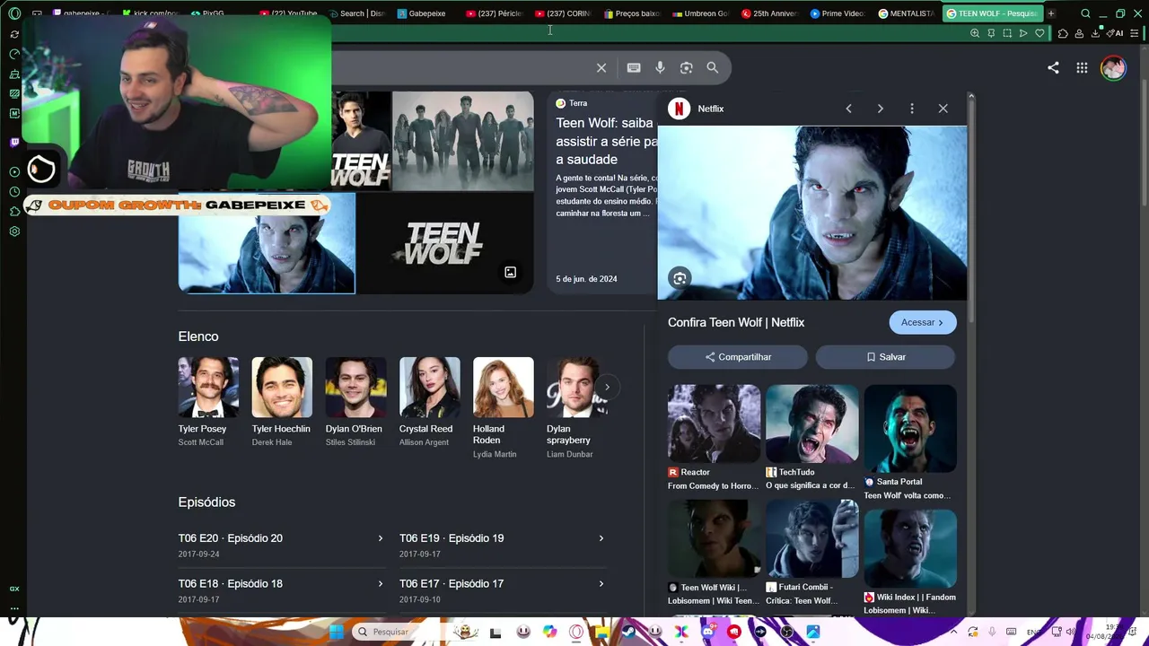Open Tyler Posey cast card

pos(208,402)
